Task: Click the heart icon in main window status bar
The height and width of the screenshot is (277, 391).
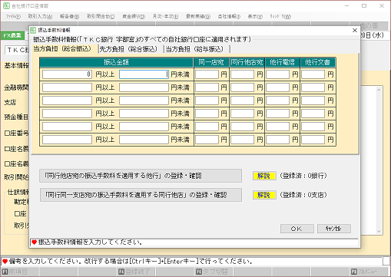Action: point(5,262)
